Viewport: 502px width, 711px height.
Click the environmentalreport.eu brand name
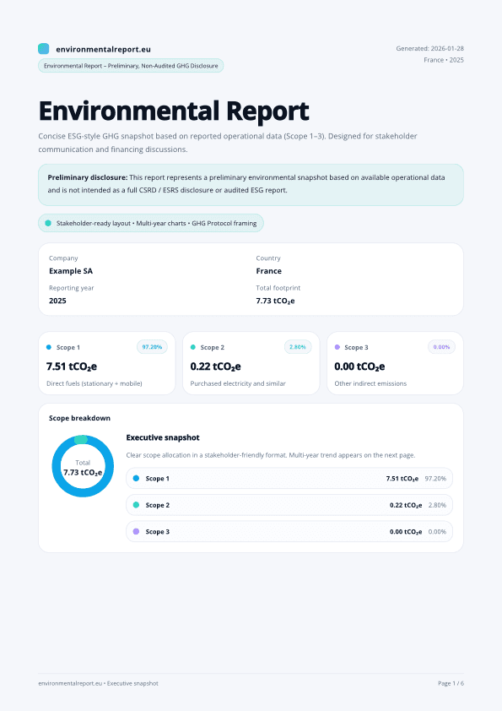103,49
